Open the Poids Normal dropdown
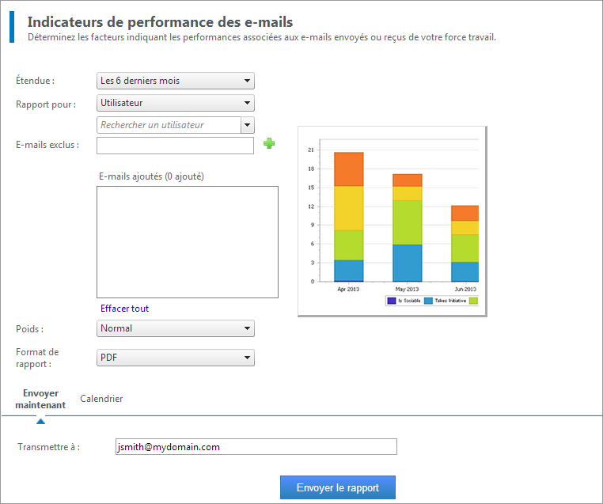Screen dimensions: 603x504 coord(176,328)
